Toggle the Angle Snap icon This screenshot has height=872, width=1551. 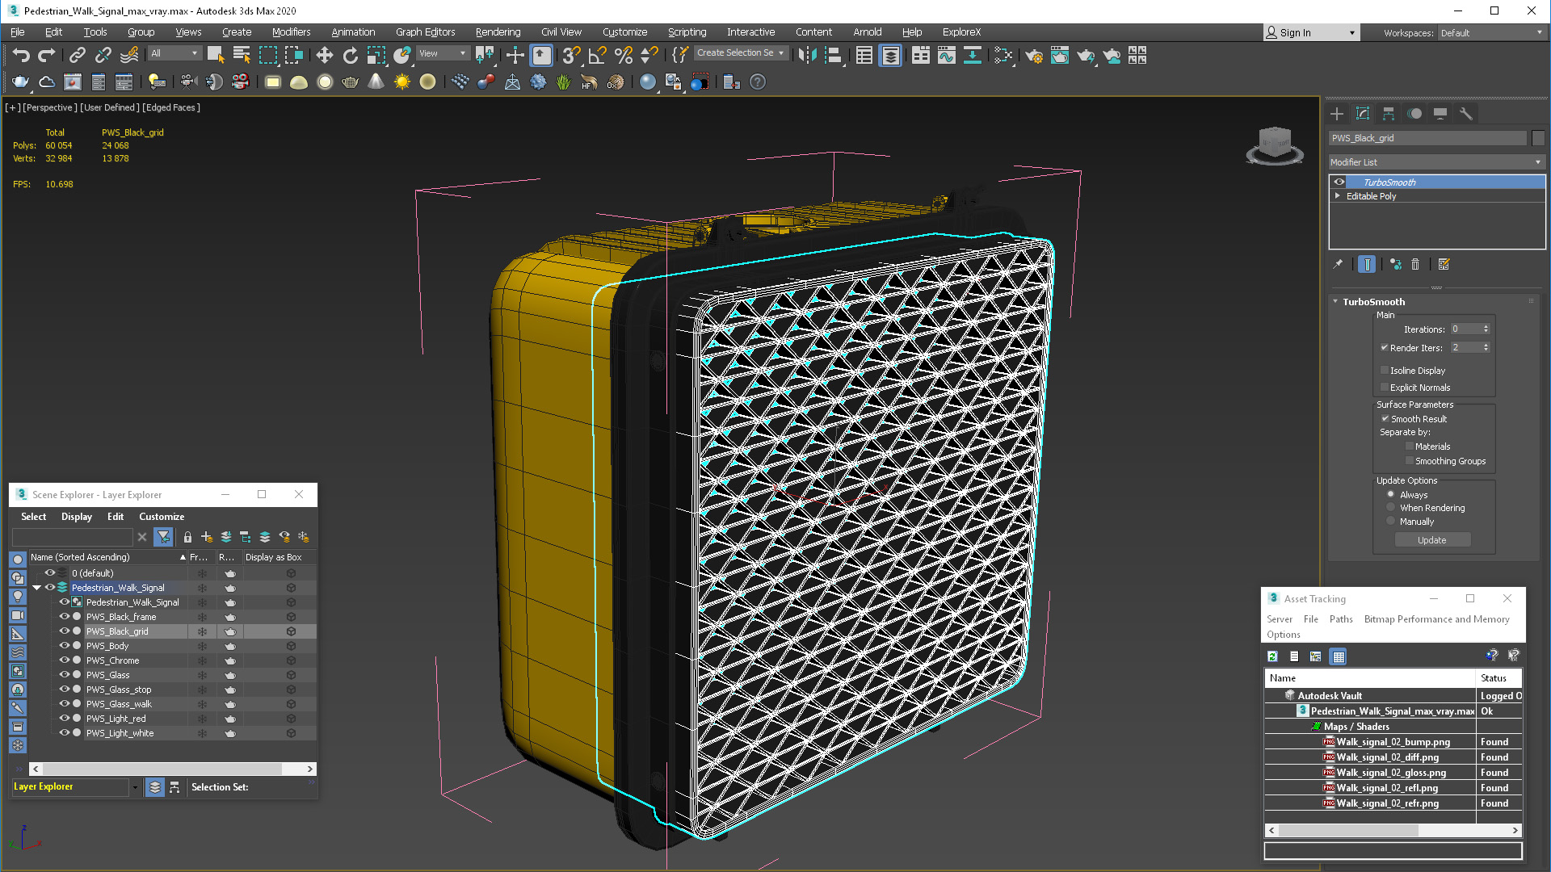597,55
